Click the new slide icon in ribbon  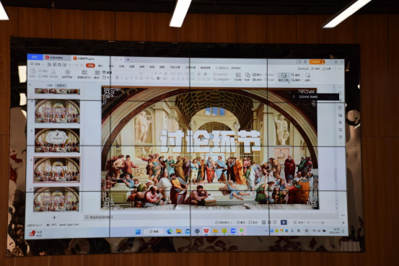84,73
